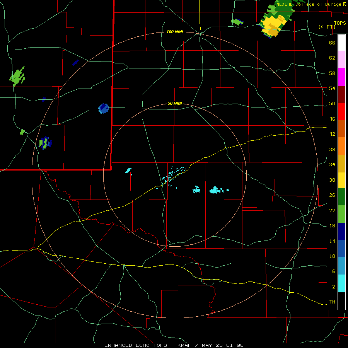
Task: Click the green and blue echo at lower left
Action: pos(45,143)
